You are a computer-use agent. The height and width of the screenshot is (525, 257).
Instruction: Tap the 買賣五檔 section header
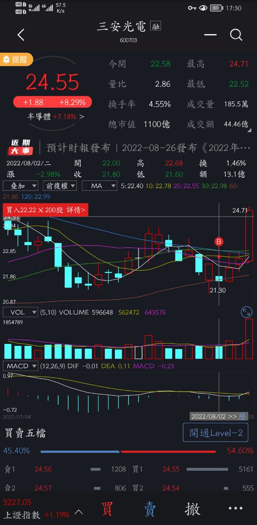pyautogui.click(x=25, y=433)
